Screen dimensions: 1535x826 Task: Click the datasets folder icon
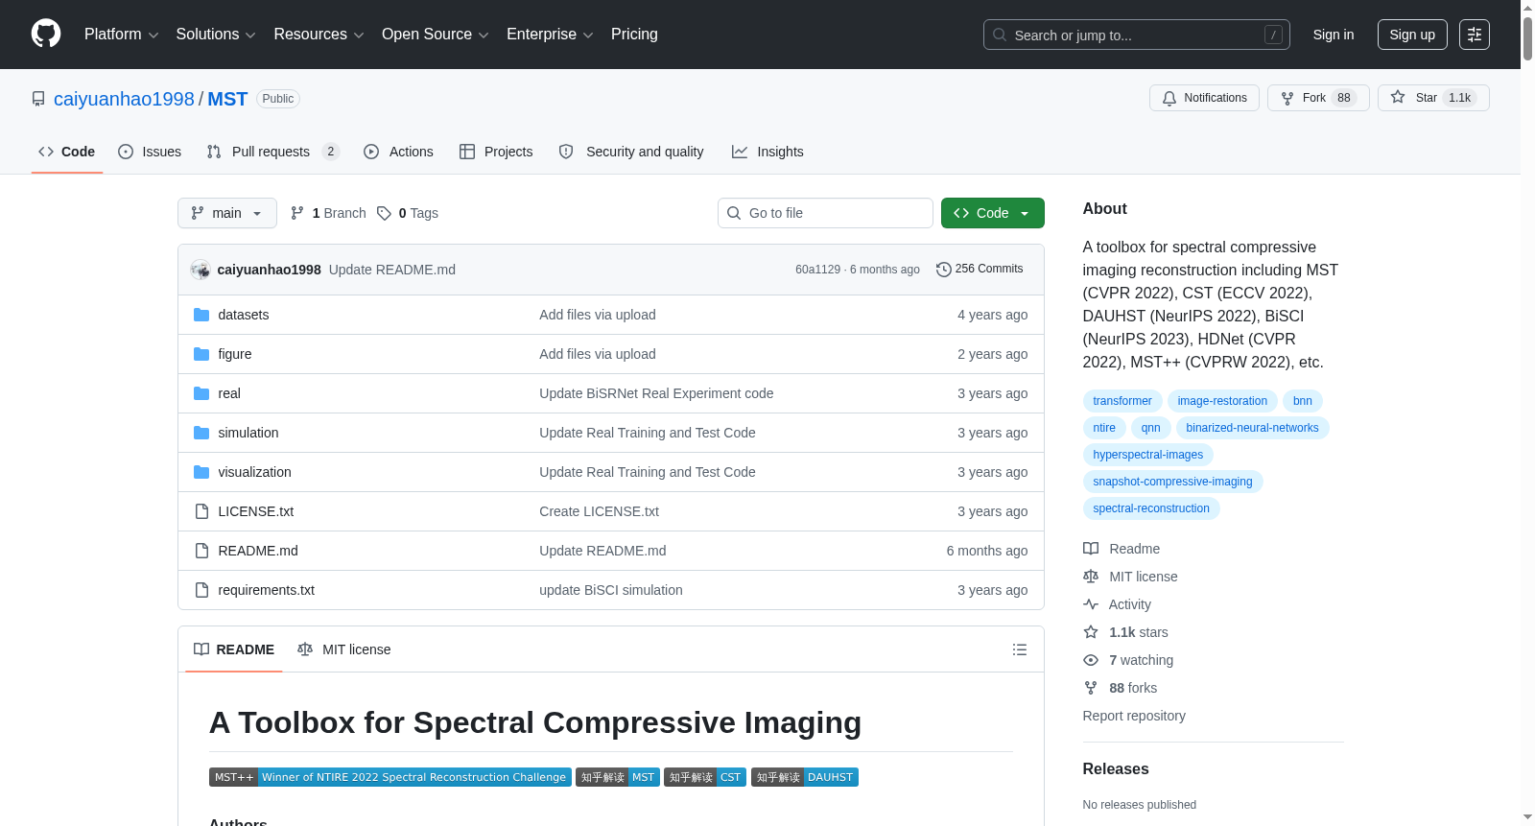tap(201, 315)
